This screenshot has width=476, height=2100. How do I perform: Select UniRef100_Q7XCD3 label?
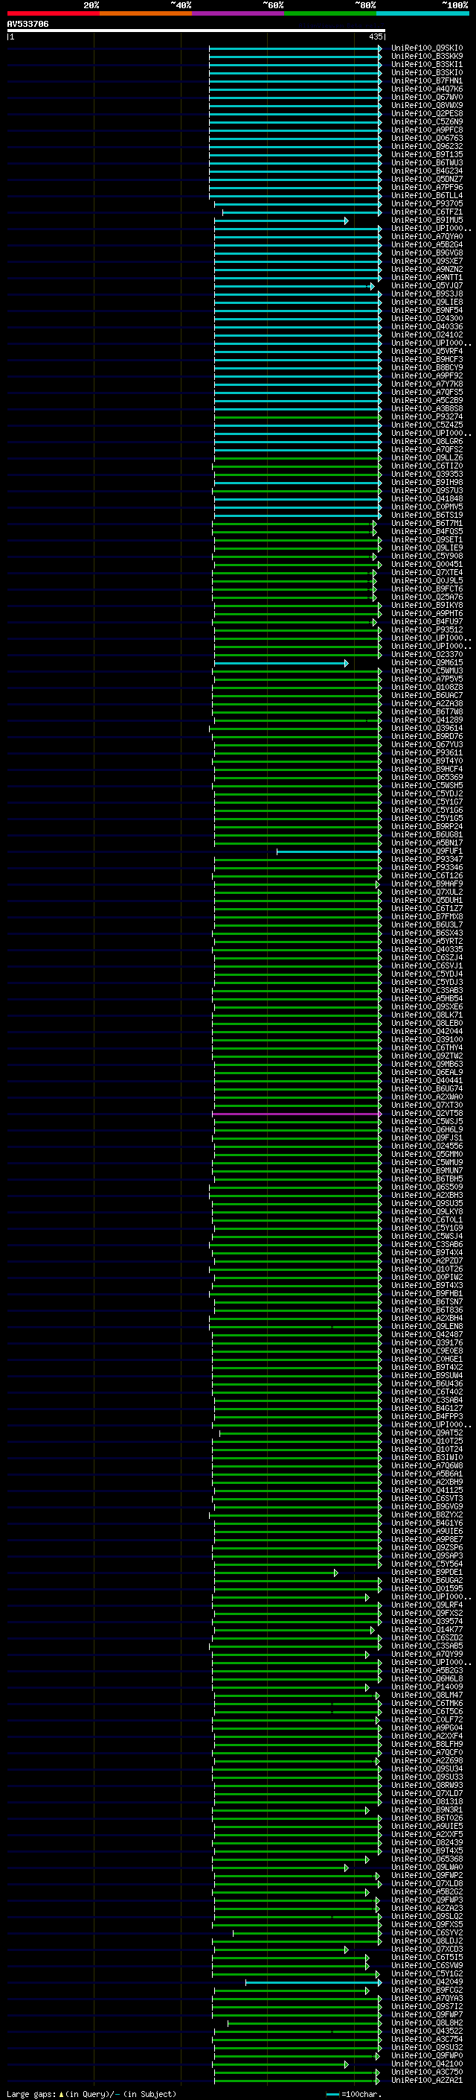426,1950
